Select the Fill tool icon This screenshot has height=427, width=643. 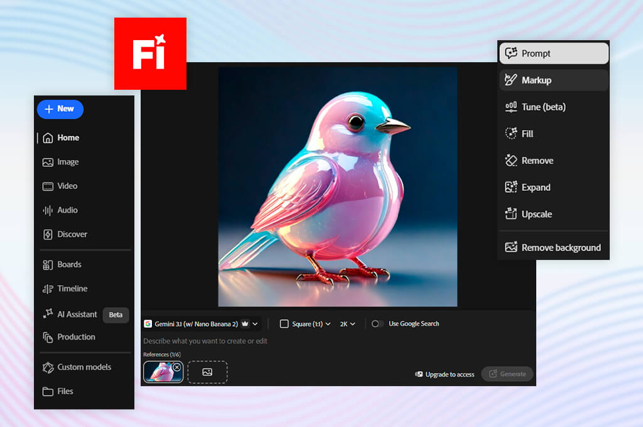pyautogui.click(x=511, y=133)
